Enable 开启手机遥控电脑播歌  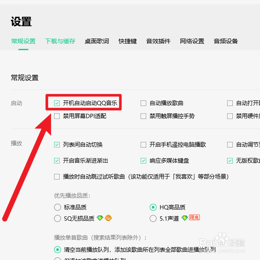pos(143,144)
